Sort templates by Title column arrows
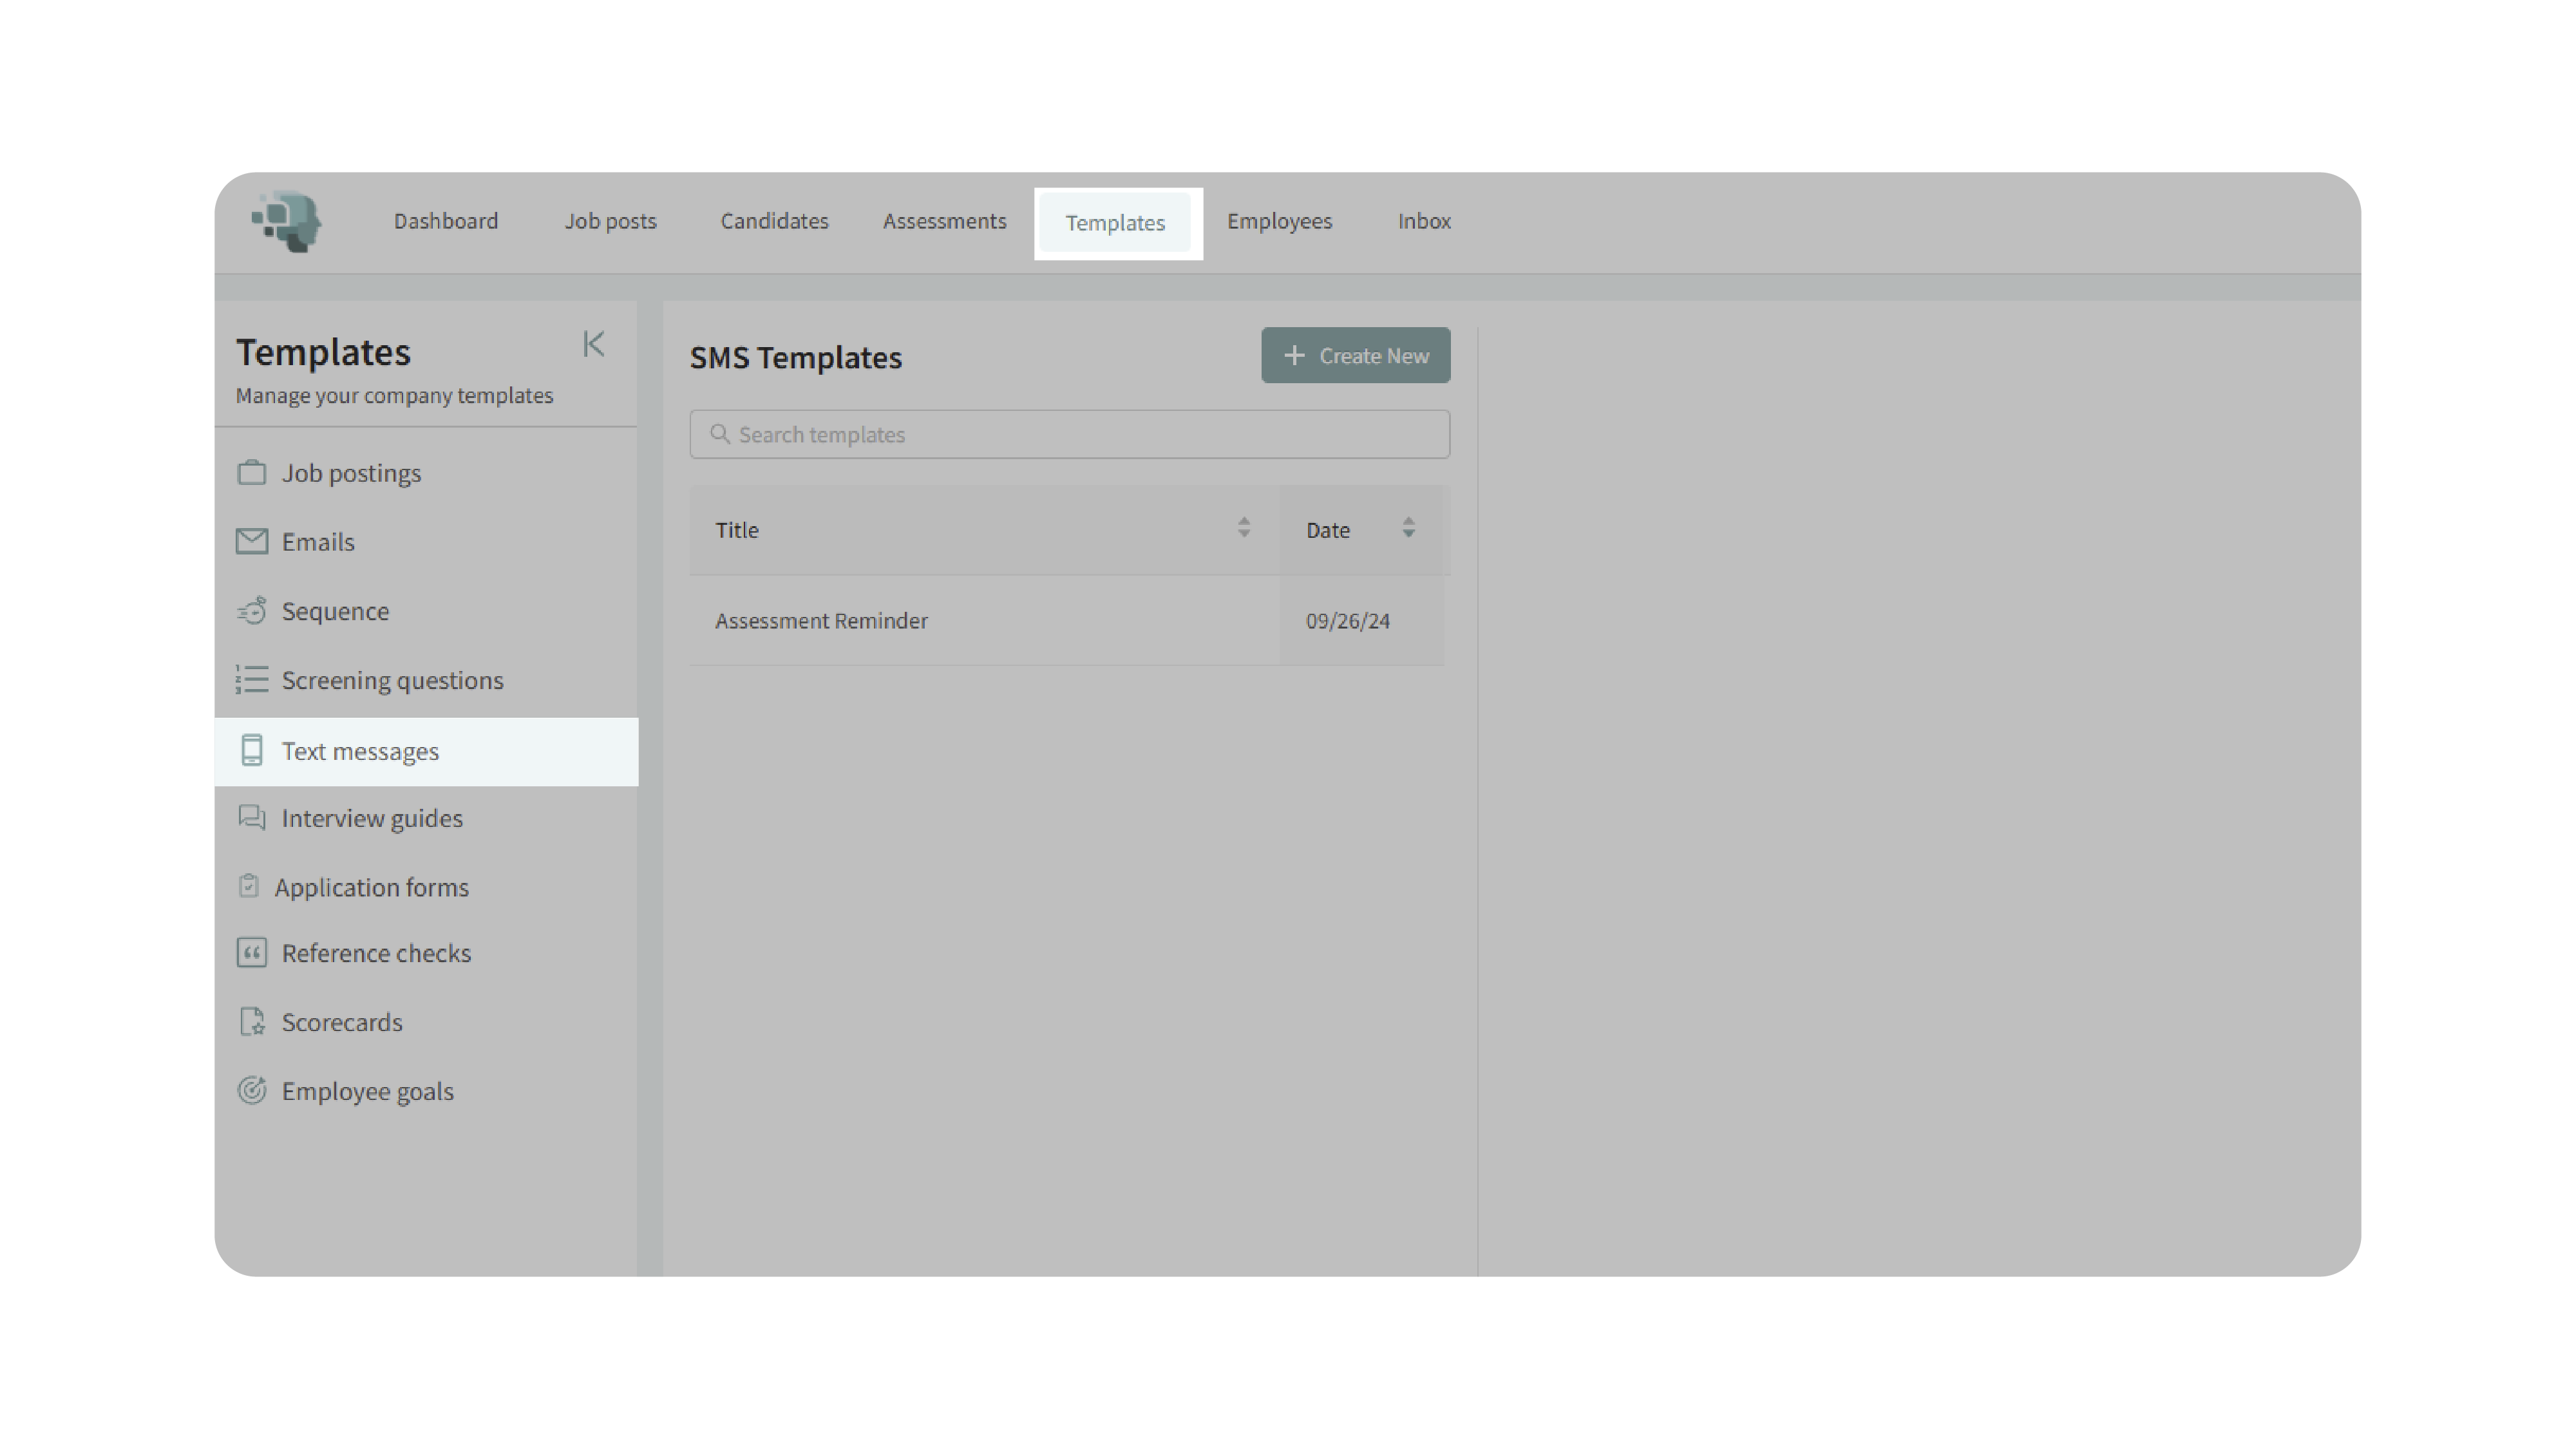 coord(1243,528)
